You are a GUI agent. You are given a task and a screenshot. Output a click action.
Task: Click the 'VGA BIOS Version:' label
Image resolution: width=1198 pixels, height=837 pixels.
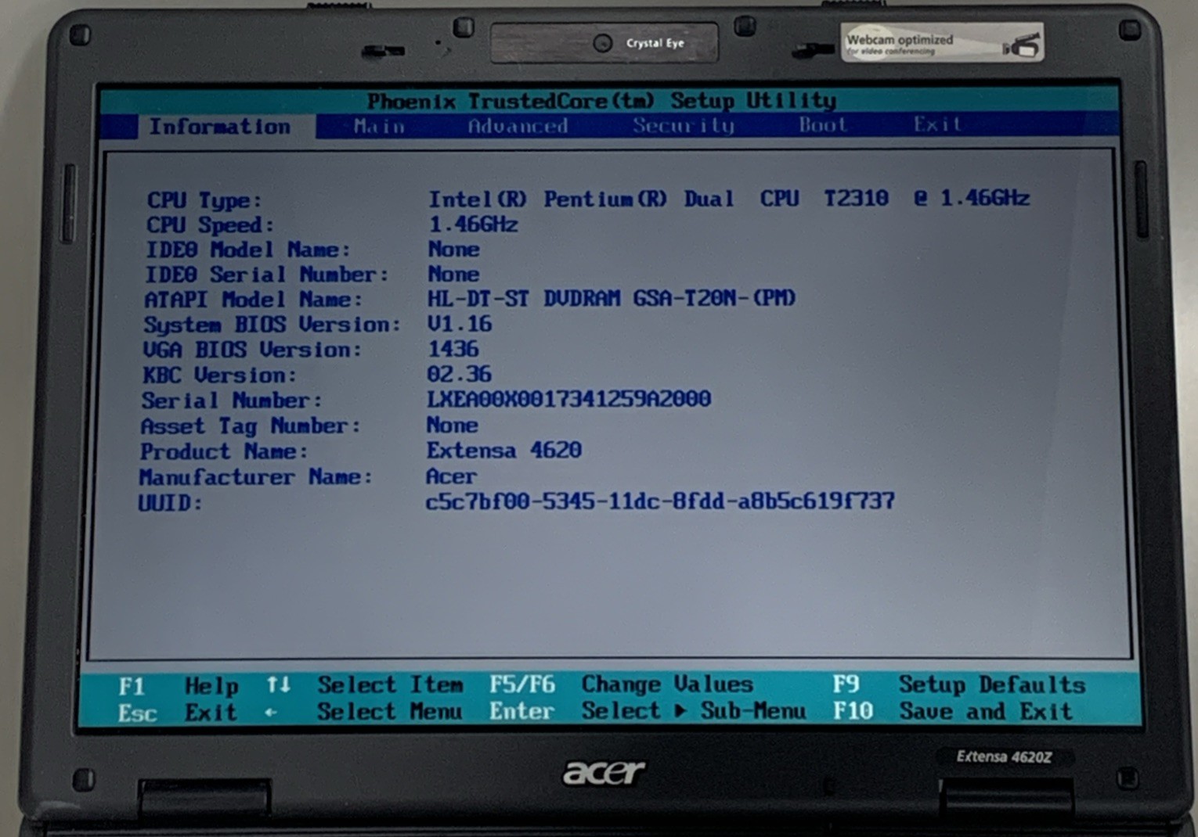point(253,350)
